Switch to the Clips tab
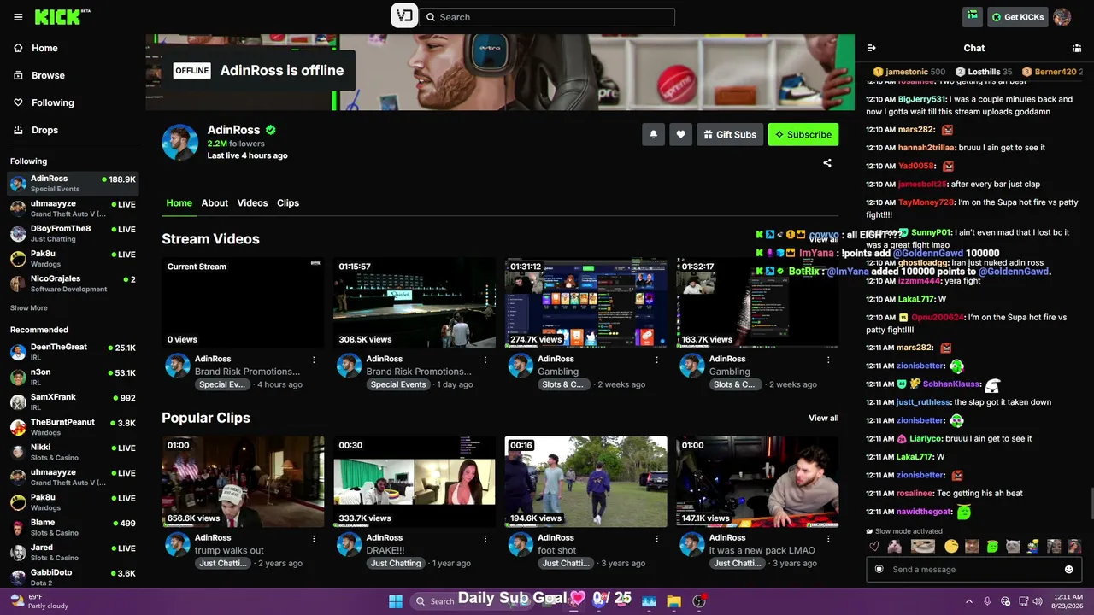This screenshot has width=1094, height=615. click(288, 203)
